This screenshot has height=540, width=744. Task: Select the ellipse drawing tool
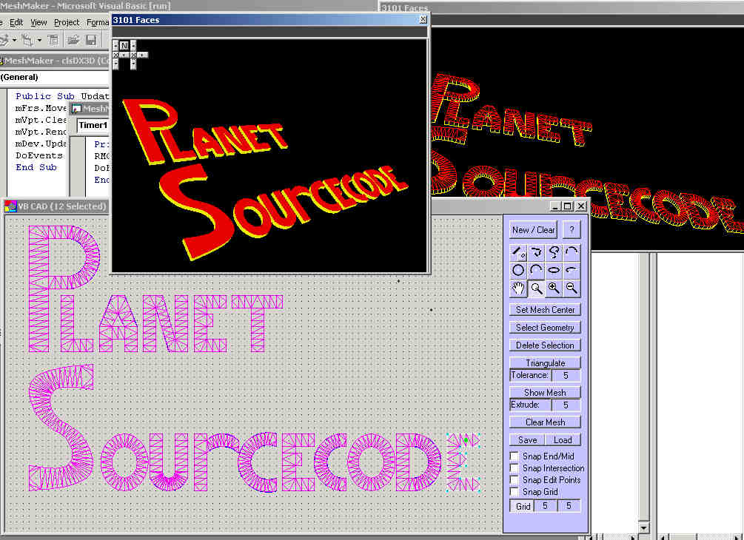(554, 270)
